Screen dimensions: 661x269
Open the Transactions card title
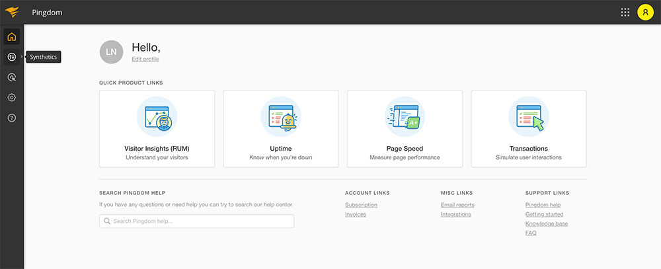coord(529,149)
